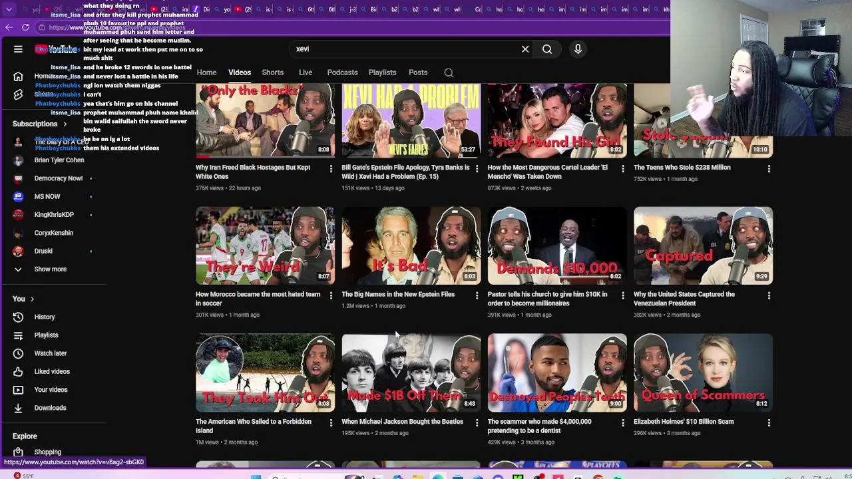Expand the 'You' section chevron
The width and height of the screenshot is (852, 479).
[x=31, y=299]
